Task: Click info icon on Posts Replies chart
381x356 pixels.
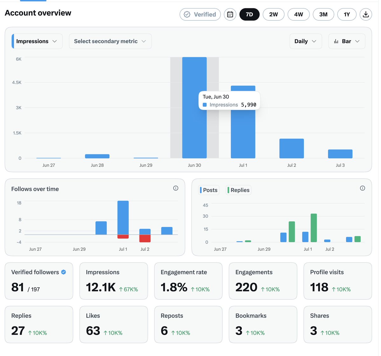Action: pos(362,188)
